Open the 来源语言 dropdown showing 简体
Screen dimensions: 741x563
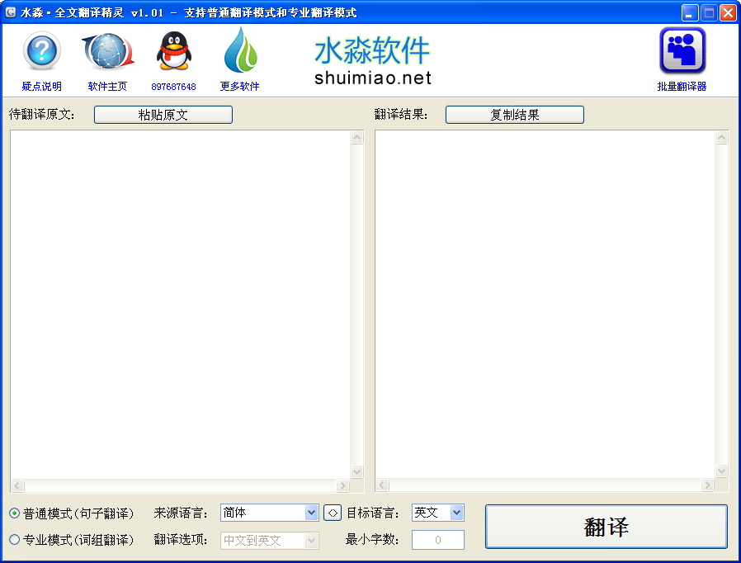(x=269, y=513)
